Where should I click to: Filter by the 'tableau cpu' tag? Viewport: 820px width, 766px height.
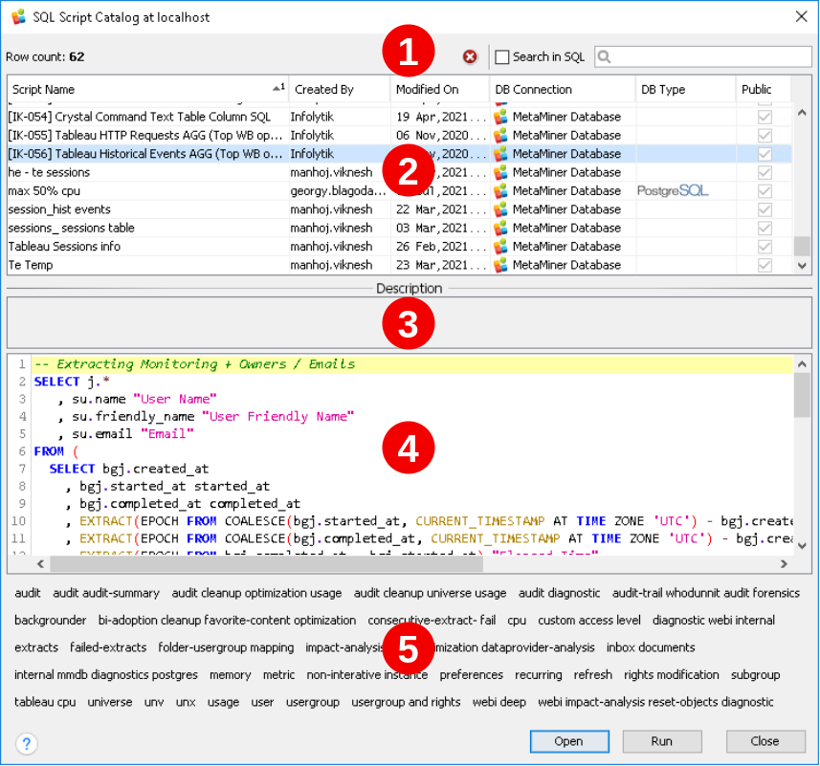coord(45,702)
